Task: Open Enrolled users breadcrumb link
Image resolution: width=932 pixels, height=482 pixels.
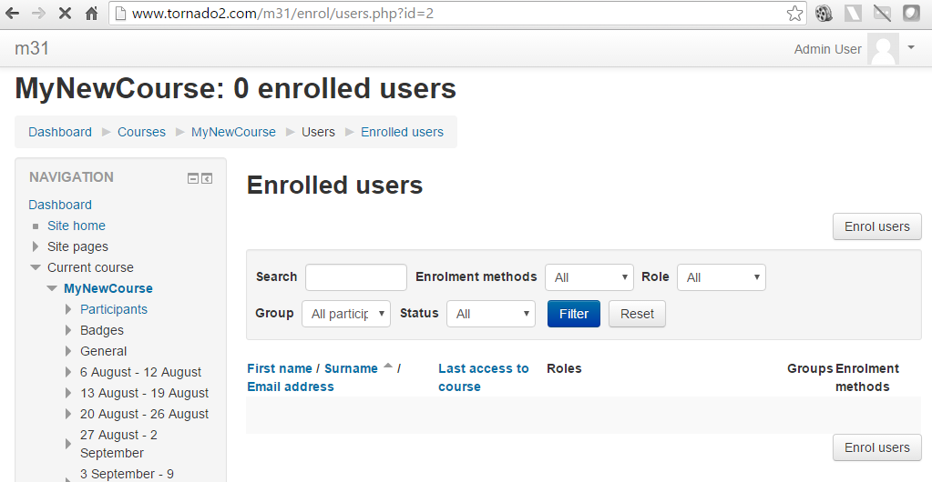Action: (x=402, y=132)
